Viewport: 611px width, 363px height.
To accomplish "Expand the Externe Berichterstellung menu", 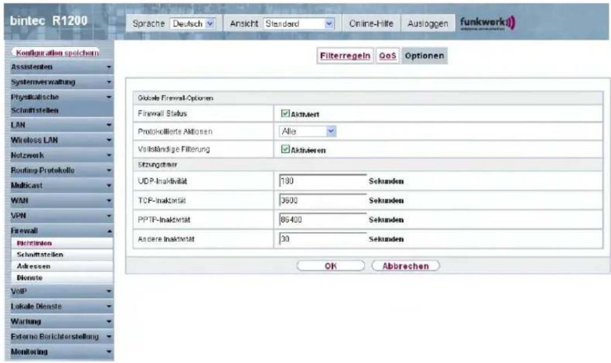I will (61, 336).
